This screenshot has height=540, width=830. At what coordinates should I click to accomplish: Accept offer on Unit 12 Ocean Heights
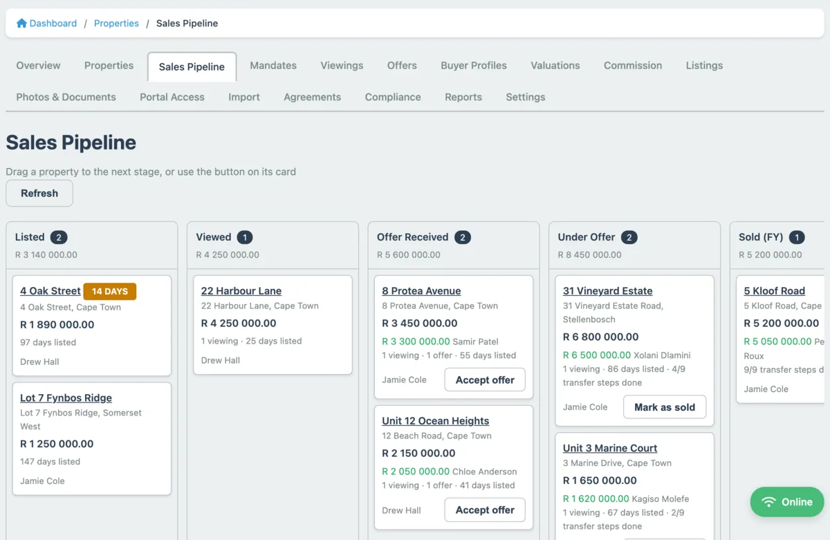pyautogui.click(x=485, y=510)
